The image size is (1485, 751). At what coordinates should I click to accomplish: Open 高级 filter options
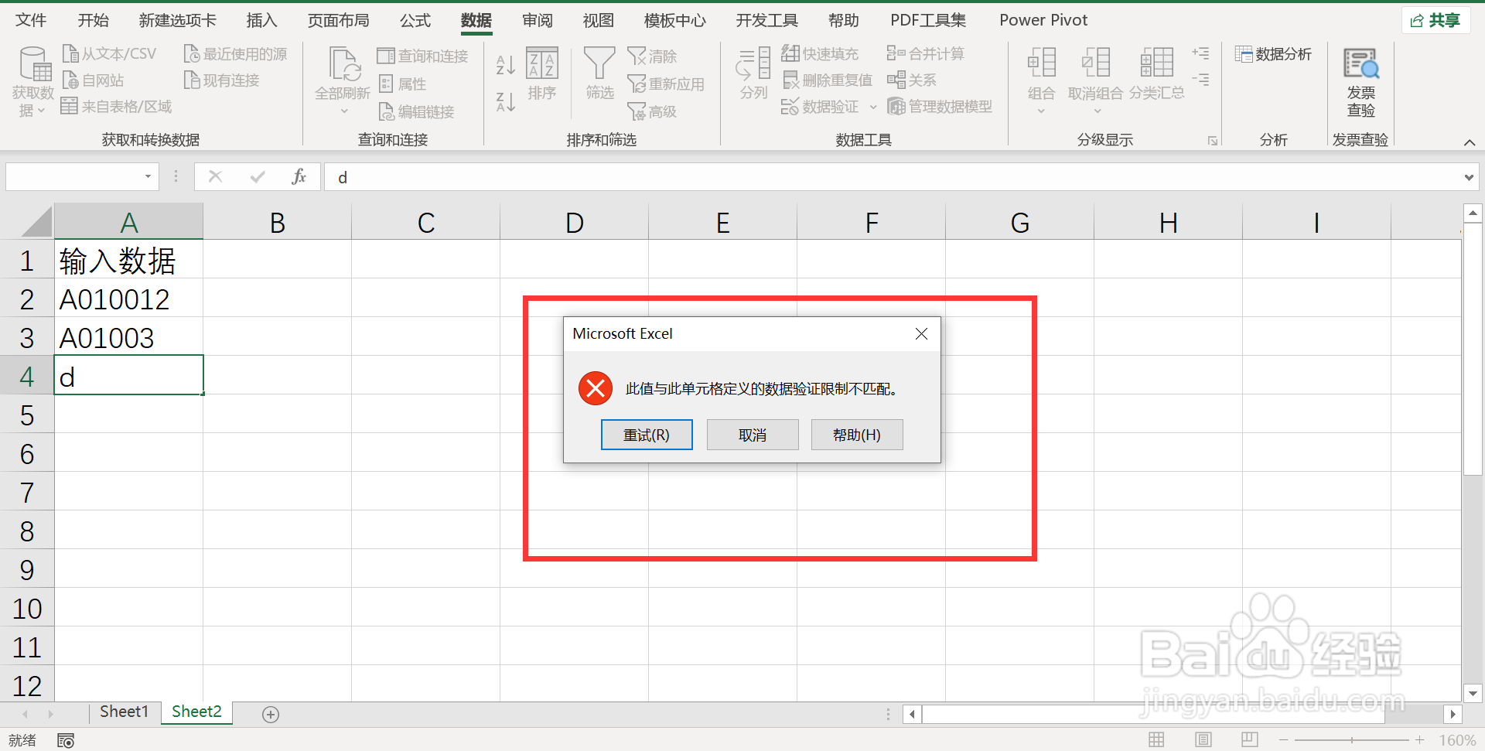click(x=652, y=112)
